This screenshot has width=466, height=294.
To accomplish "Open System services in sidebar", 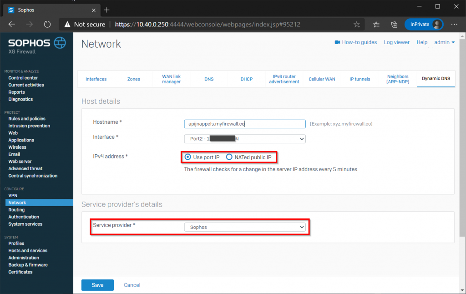I will click(x=25, y=224).
